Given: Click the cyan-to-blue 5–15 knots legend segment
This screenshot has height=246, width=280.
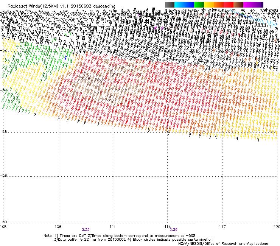Looking at the screenshot, I should 184,5.
